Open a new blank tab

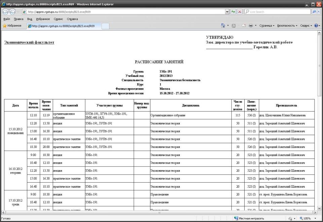[105, 26]
